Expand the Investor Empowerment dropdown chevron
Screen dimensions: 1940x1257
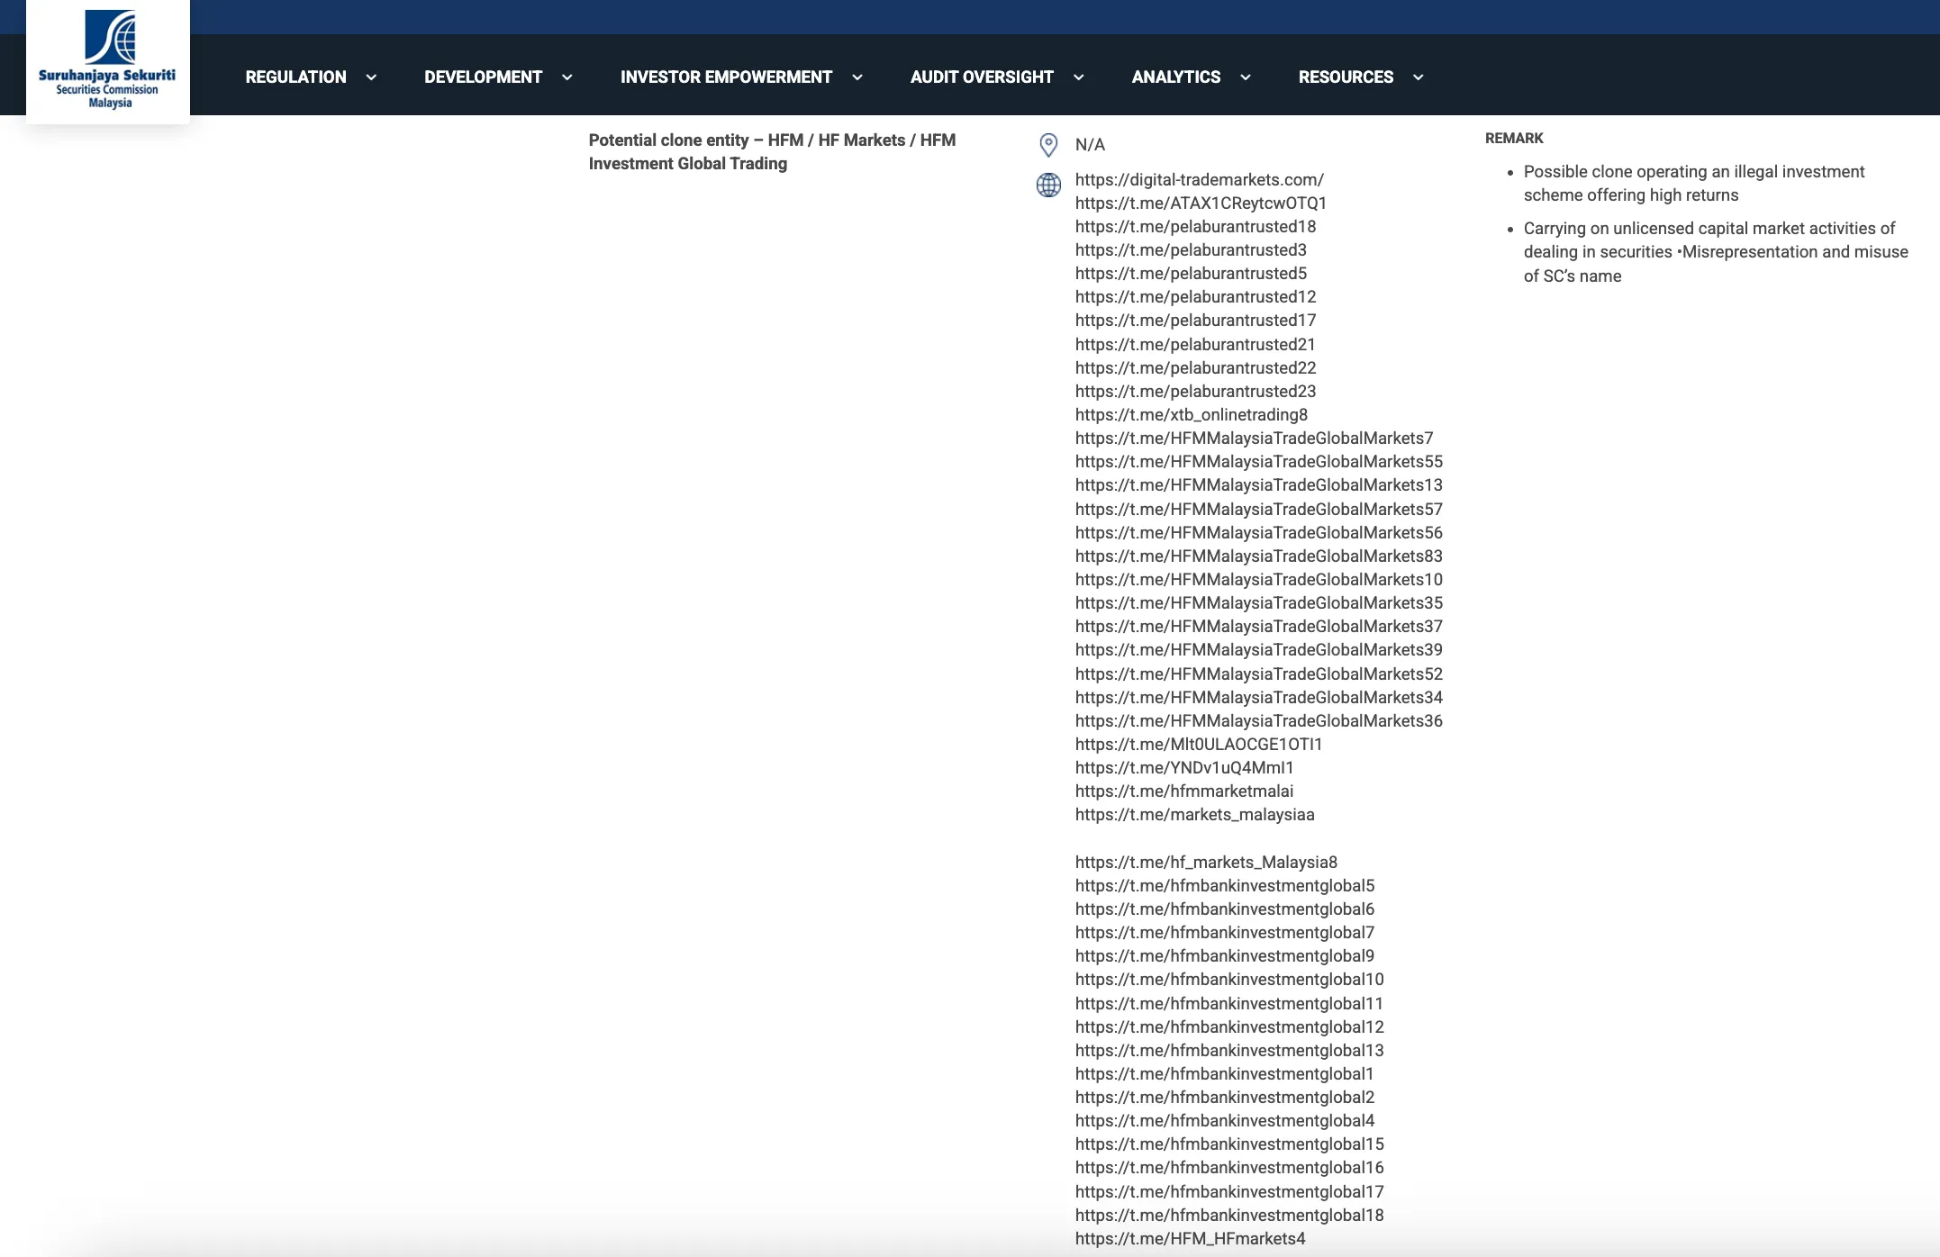tap(857, 77)
